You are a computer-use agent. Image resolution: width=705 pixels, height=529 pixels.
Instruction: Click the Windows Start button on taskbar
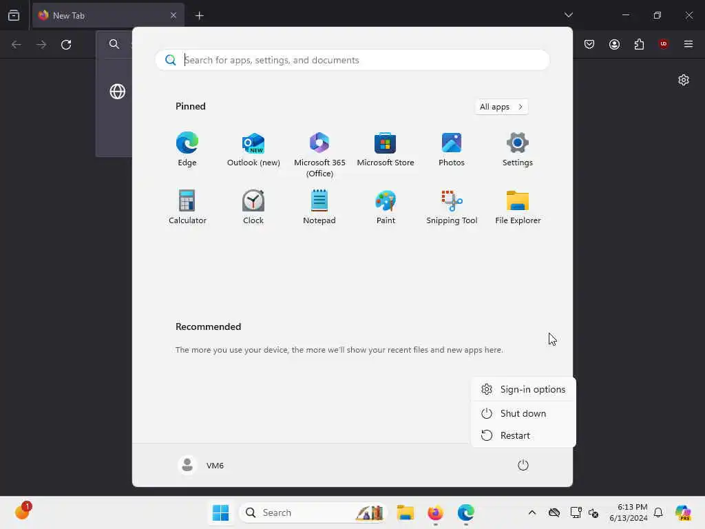pyautogui.click(x=220, y=512)
